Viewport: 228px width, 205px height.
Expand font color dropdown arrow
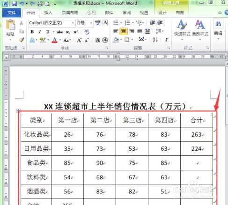point(60,40)
